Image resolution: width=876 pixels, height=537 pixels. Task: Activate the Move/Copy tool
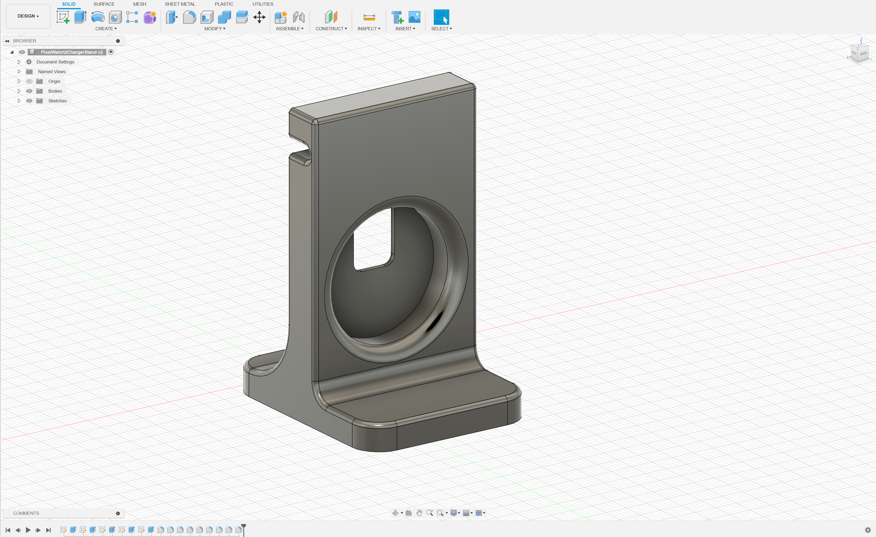point(260,17)
